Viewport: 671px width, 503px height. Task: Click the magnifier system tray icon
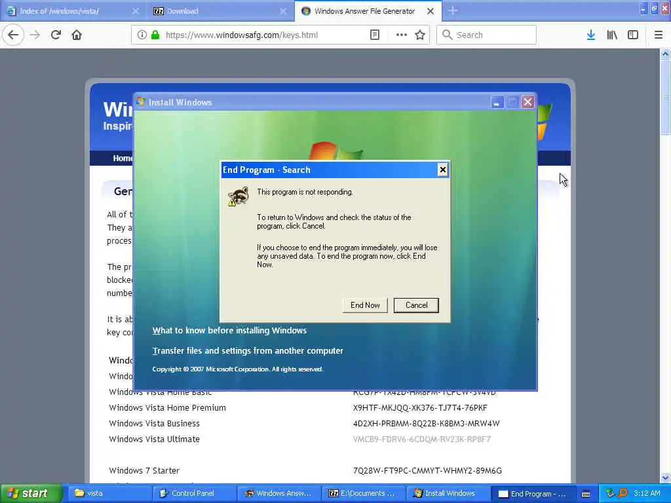click(623, 493)
